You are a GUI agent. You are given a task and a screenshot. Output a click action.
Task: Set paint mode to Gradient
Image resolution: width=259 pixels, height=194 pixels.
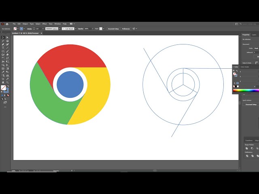[x=5, y=95]
